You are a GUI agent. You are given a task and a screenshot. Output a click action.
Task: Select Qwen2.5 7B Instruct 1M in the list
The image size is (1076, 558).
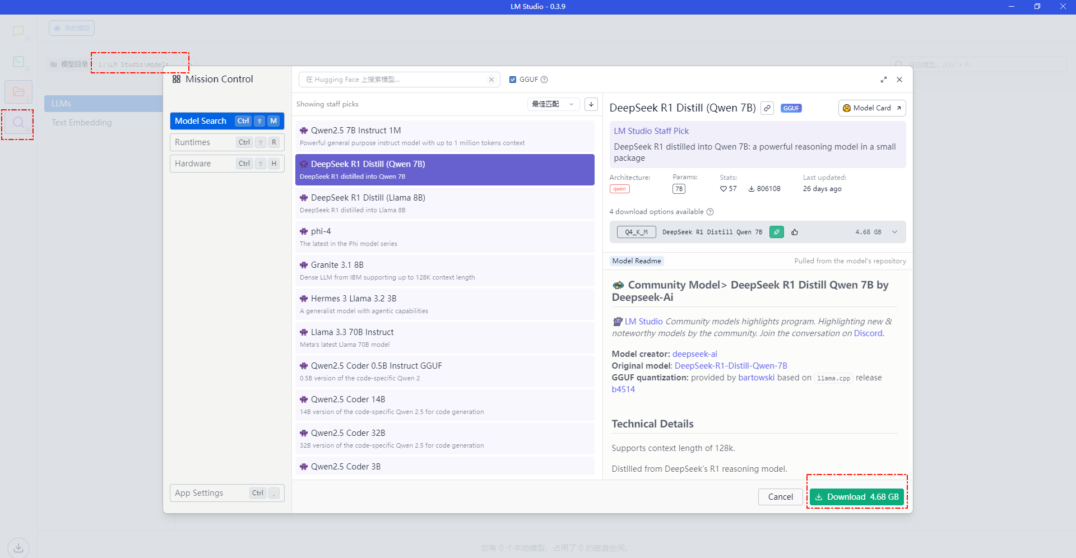coord(445,136)
